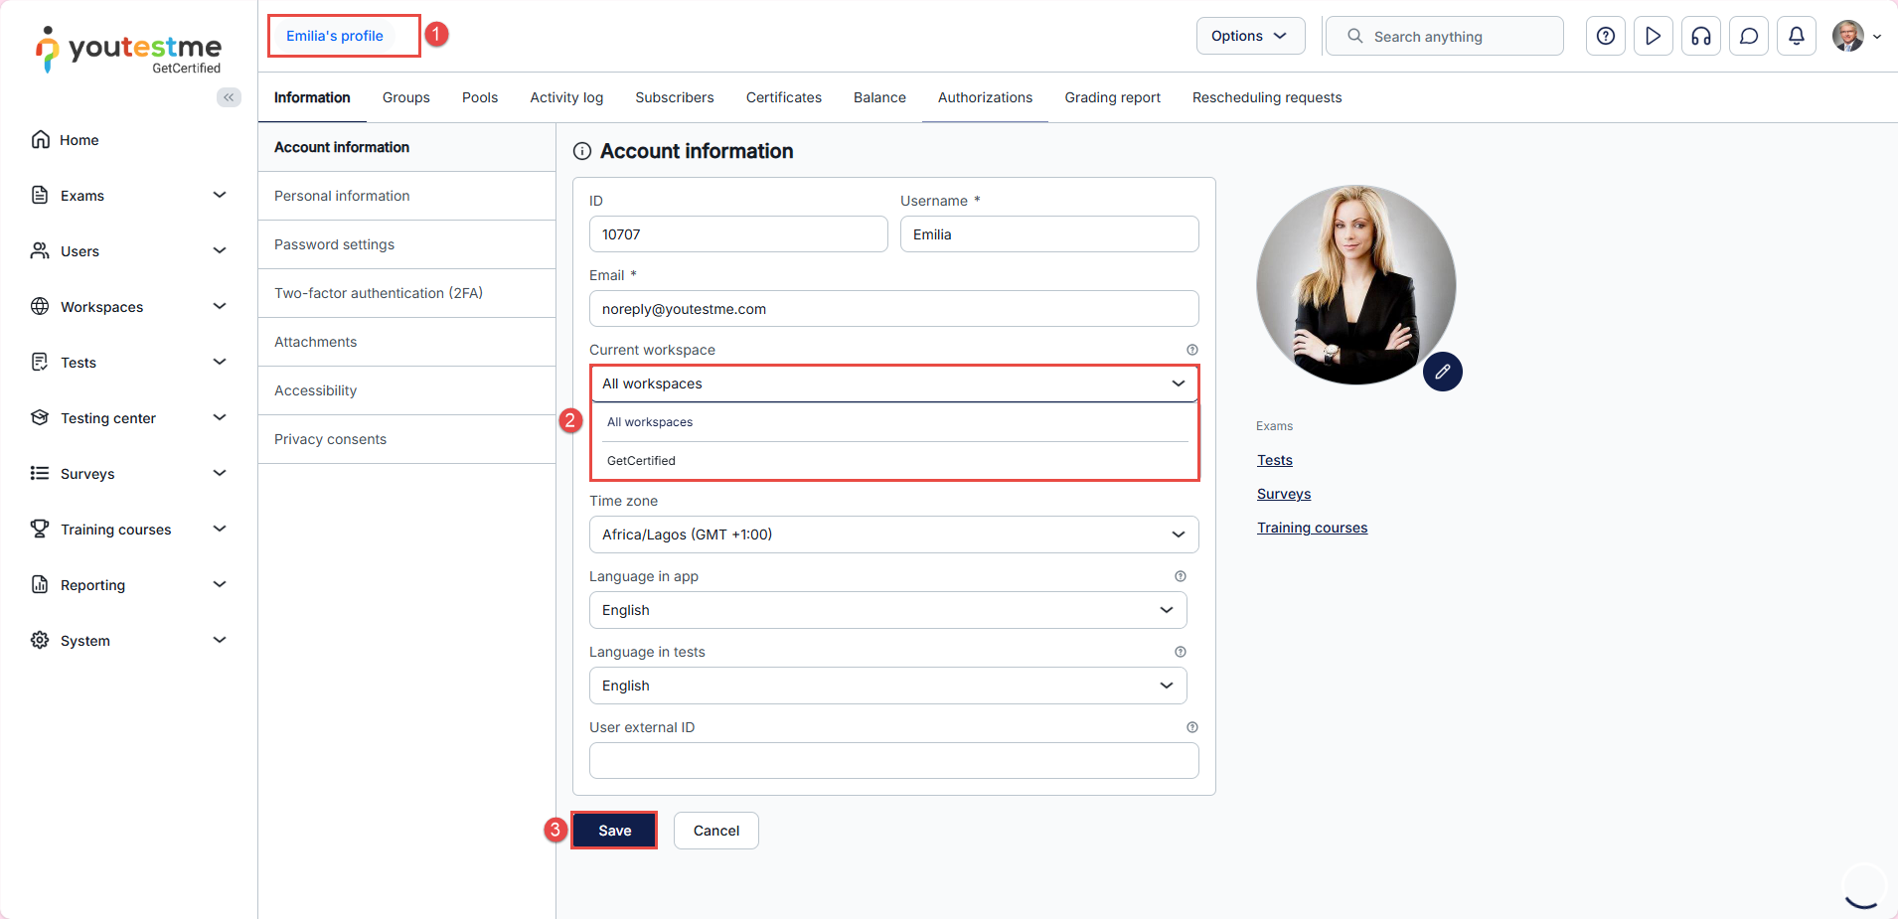The image size is (1898, 919).
Task: Open the Activity log tab
Action: pos(566,97)
